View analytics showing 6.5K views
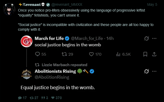This screenshot has width=164, height=102. pyautogui.click(x=123, y=54)
